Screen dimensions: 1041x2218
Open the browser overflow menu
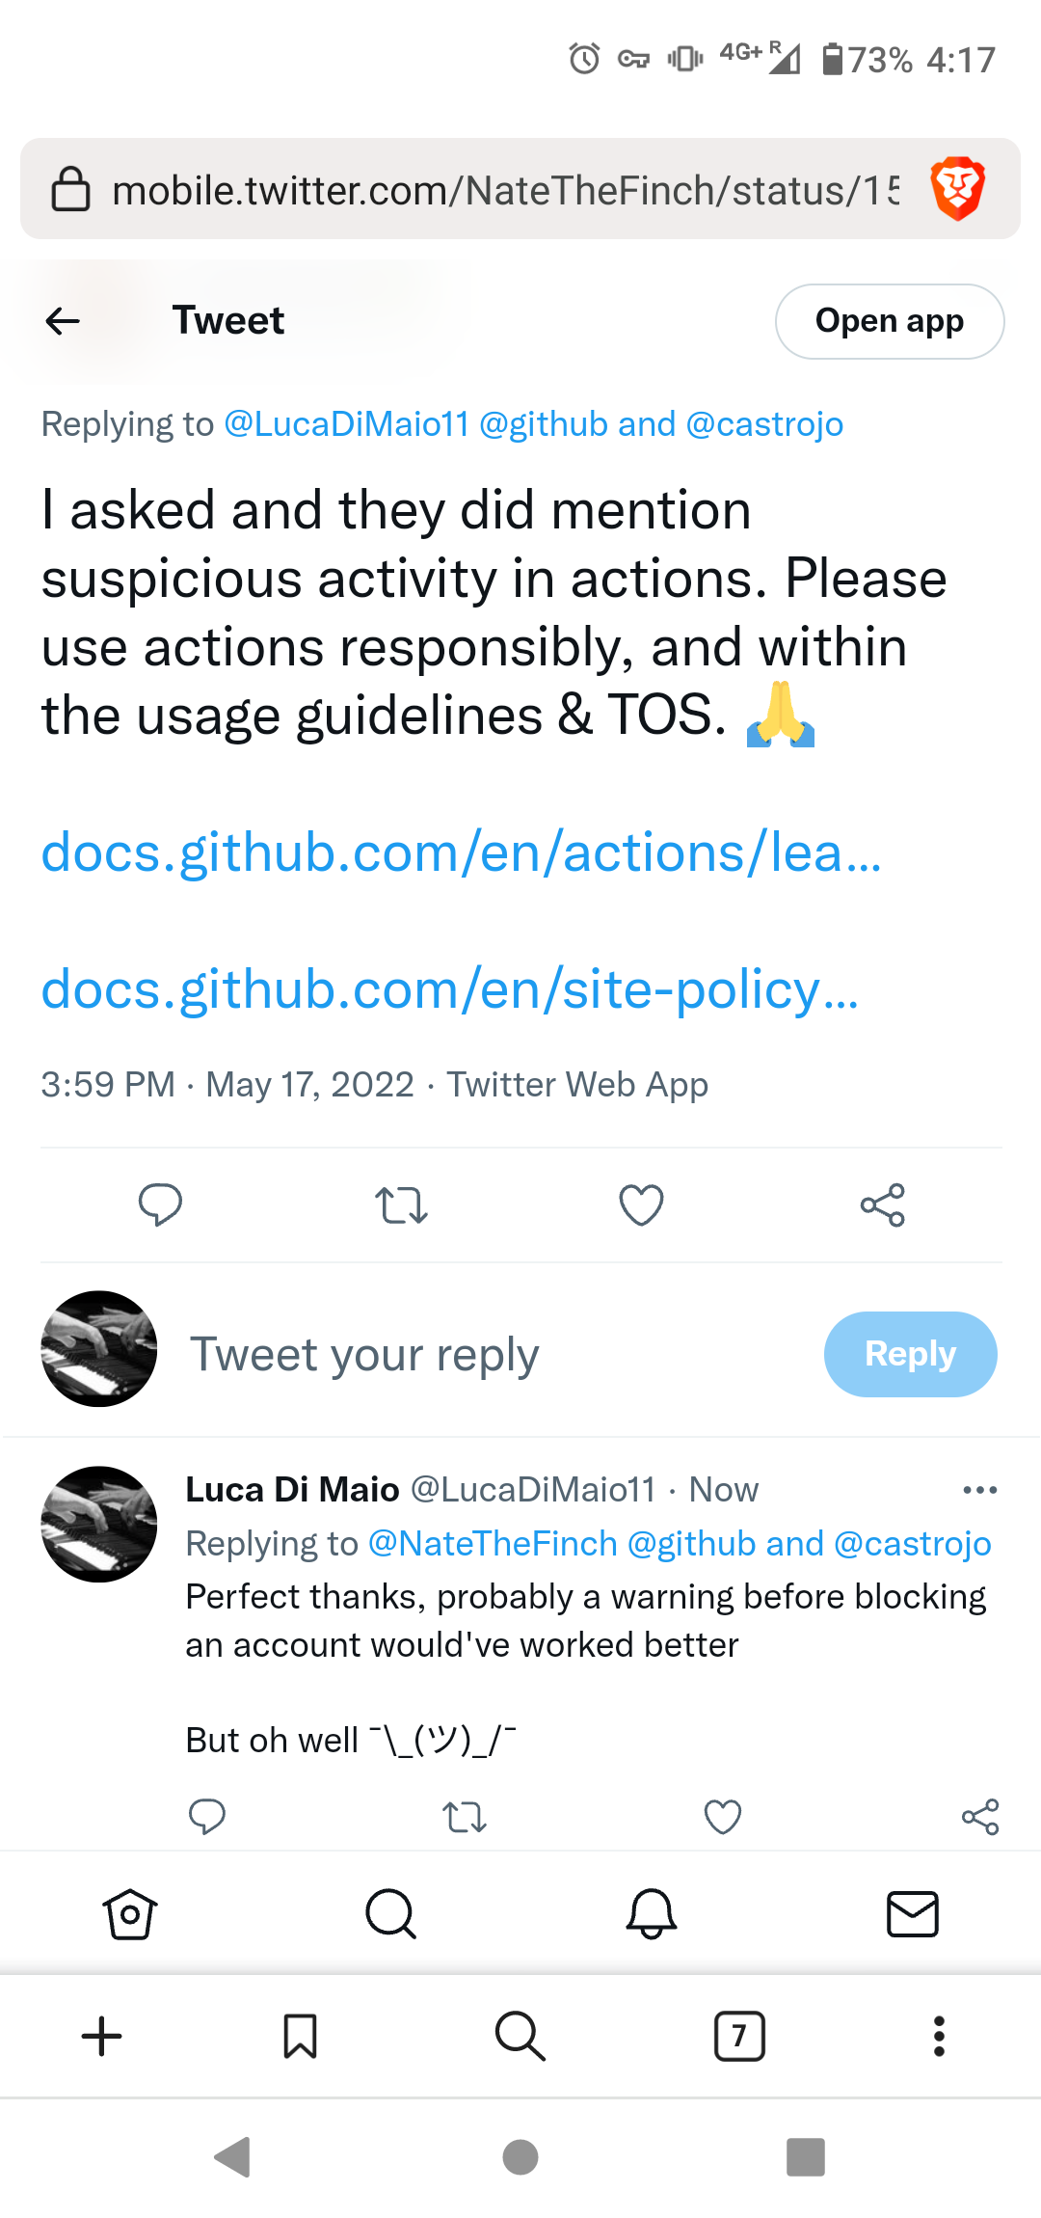click(x=938, y=2037)
